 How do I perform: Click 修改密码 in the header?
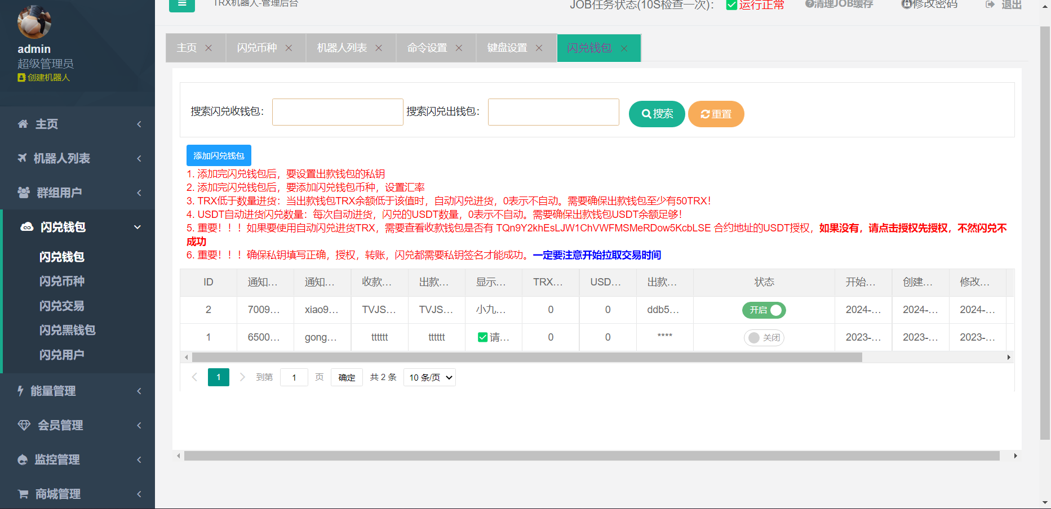coord(929,5)
